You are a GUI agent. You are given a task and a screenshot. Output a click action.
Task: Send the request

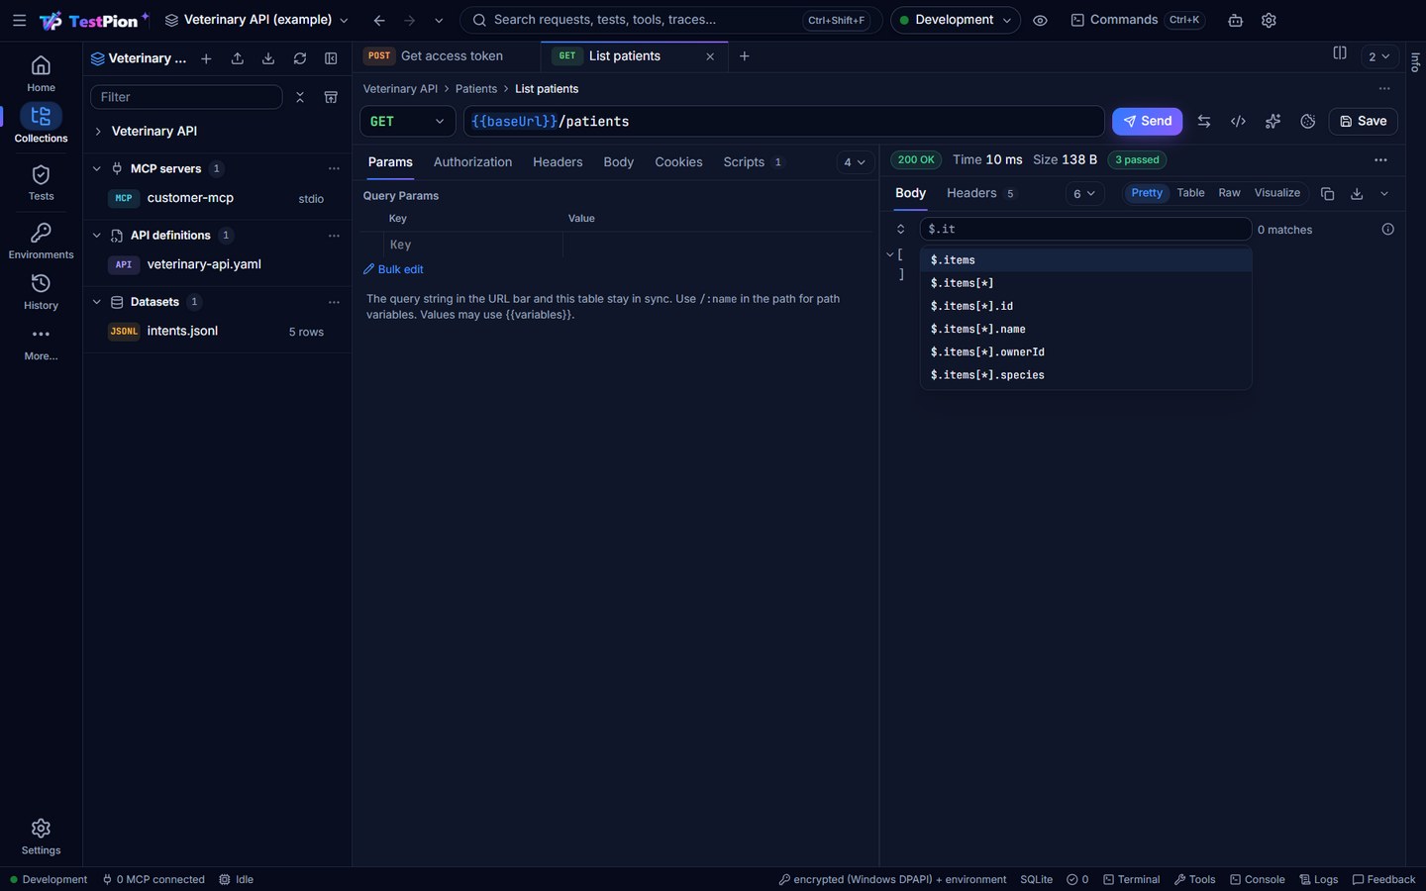tap(1147, 121)
